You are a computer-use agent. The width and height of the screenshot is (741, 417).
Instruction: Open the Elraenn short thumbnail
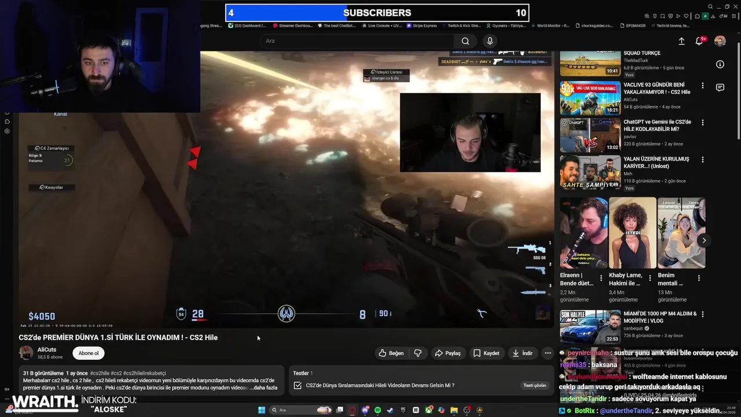[584, 233]
